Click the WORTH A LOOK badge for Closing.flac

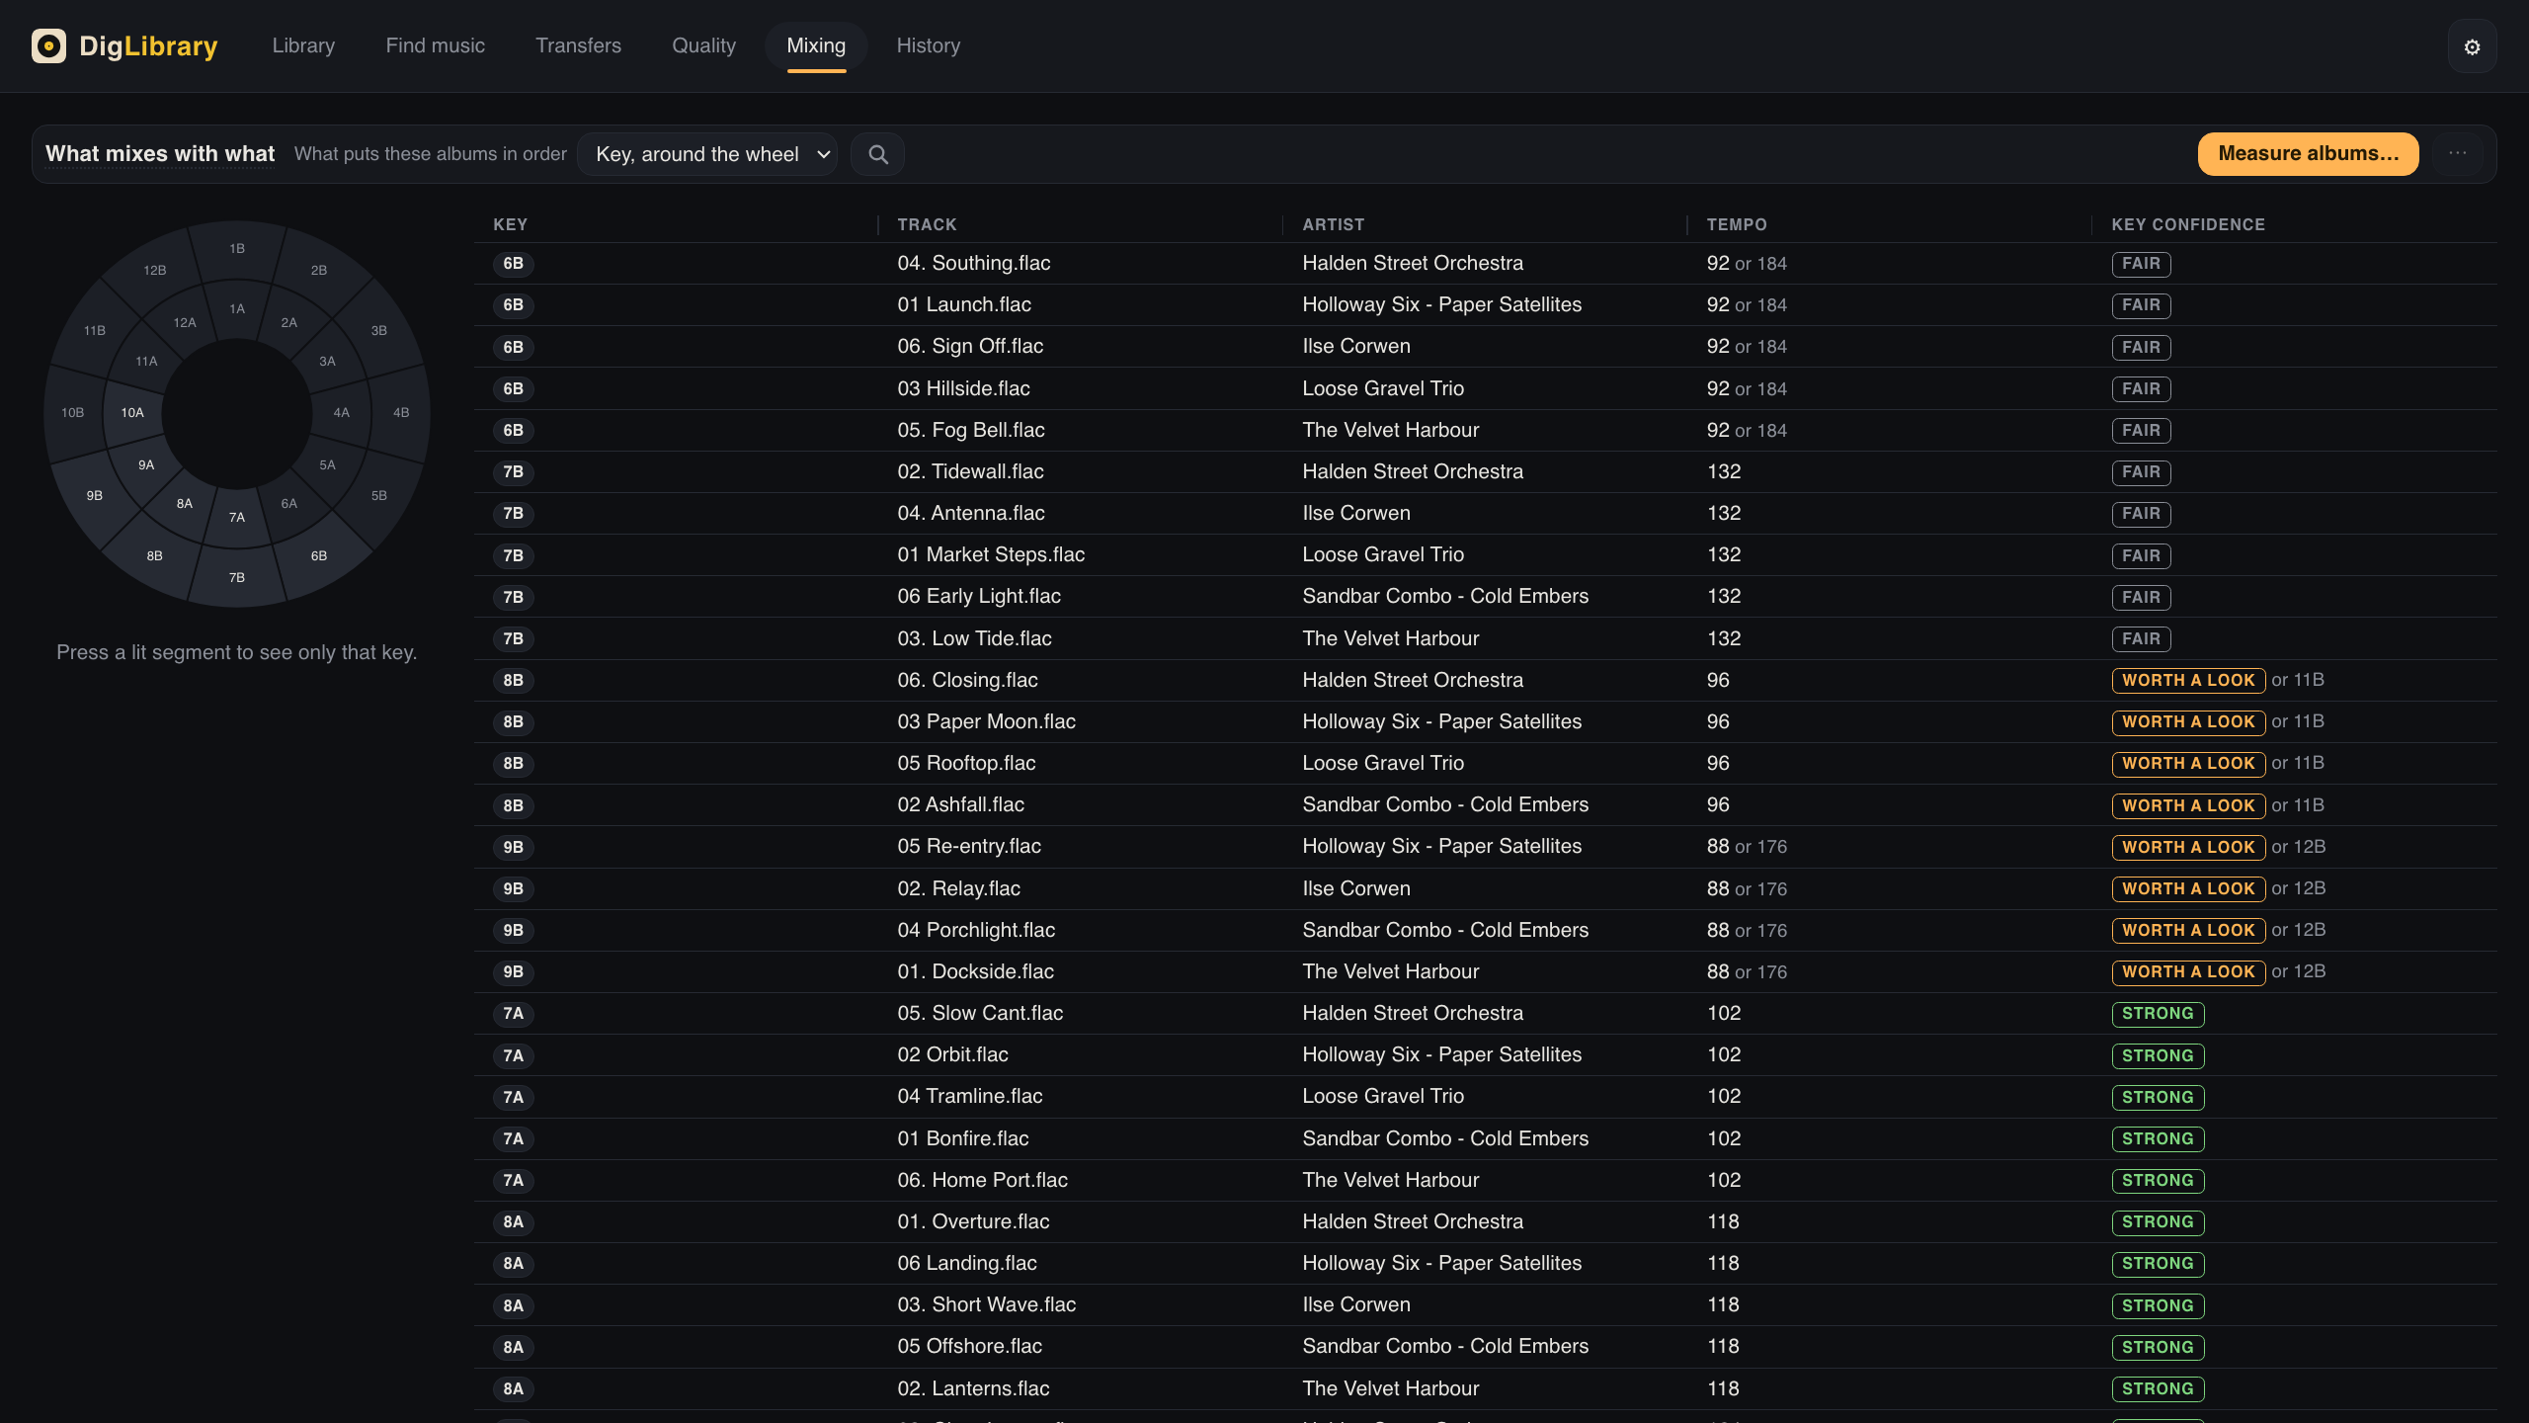(x=2188, y=680)
